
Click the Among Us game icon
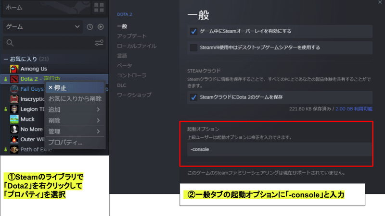click(14, 69)
